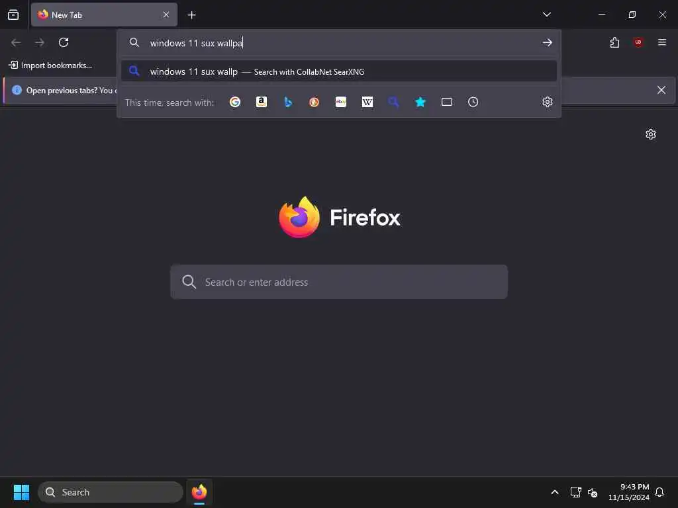Screen dimensions: 678x508
Task: Open the uBlock Origin extension icon
Action: (x=638, y=42)
